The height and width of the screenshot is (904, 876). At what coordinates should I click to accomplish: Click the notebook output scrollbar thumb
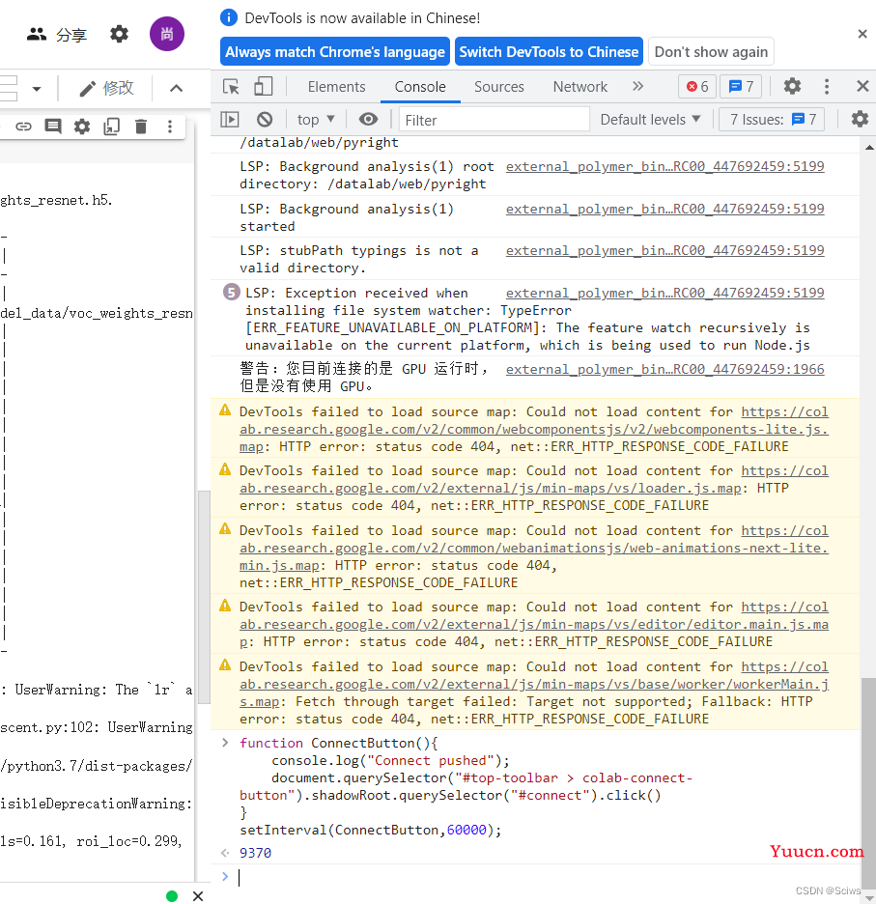pyautogui.click(x=204, y=597)
